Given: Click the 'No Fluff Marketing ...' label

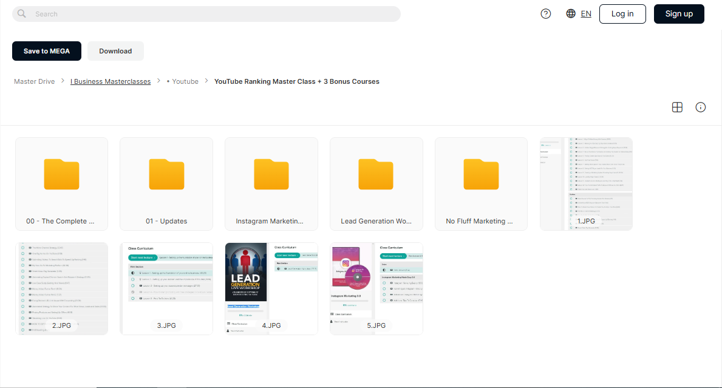Looking at the screenshot, I should [x=479, y=221].
